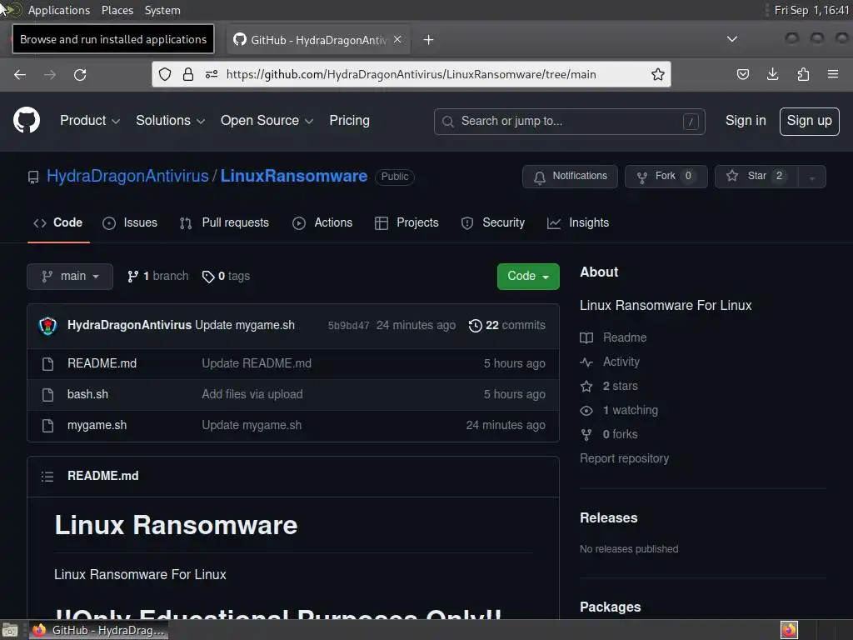Click the Notifications button

570,177
